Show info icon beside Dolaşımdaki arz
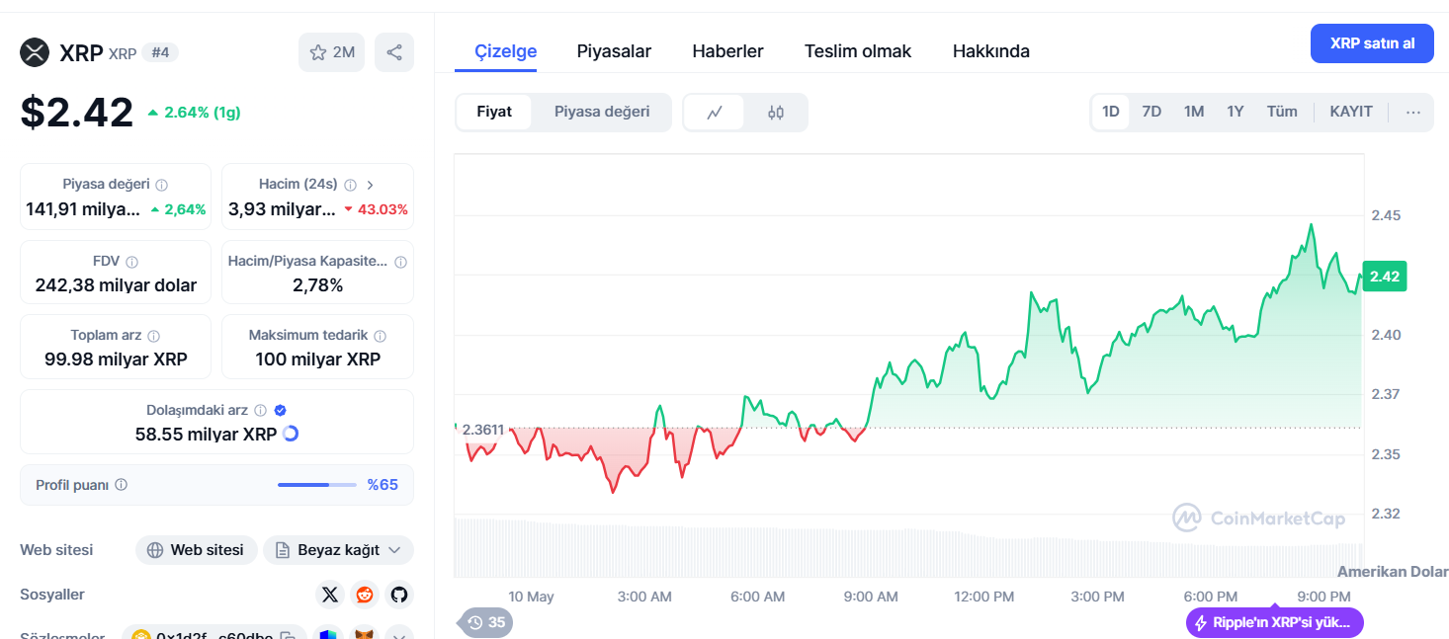Viewport: 1449px width, 639px height. (261, 410)
